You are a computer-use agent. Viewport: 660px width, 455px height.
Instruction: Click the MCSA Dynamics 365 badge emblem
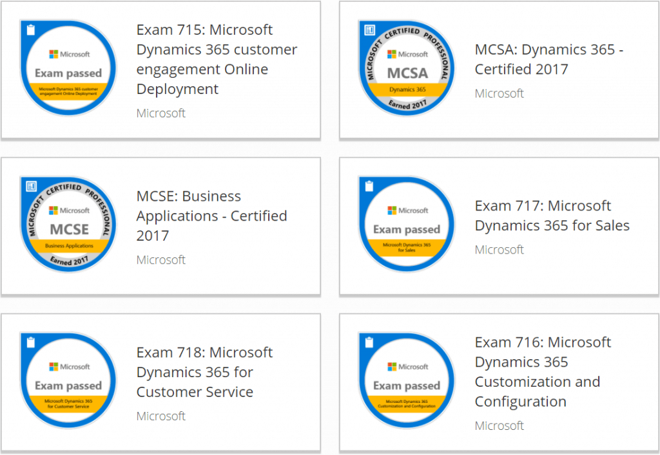[x=406, y=68]
